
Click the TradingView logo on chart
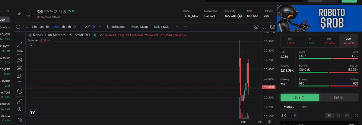pos(32,113)
